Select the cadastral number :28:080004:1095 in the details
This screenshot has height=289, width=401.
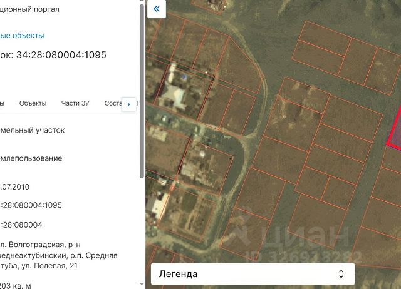31,205
